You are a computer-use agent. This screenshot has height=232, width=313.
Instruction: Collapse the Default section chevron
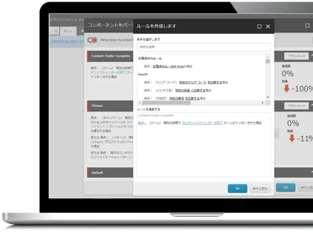(x=311, y=172)
